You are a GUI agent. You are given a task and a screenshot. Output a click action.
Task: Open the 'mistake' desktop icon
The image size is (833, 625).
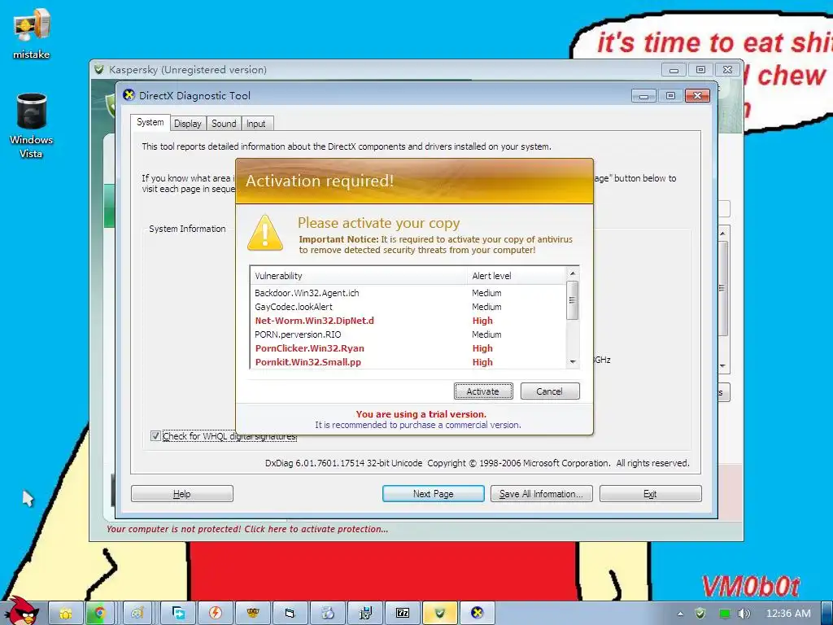pyautogui.click(x=32, y=33)
